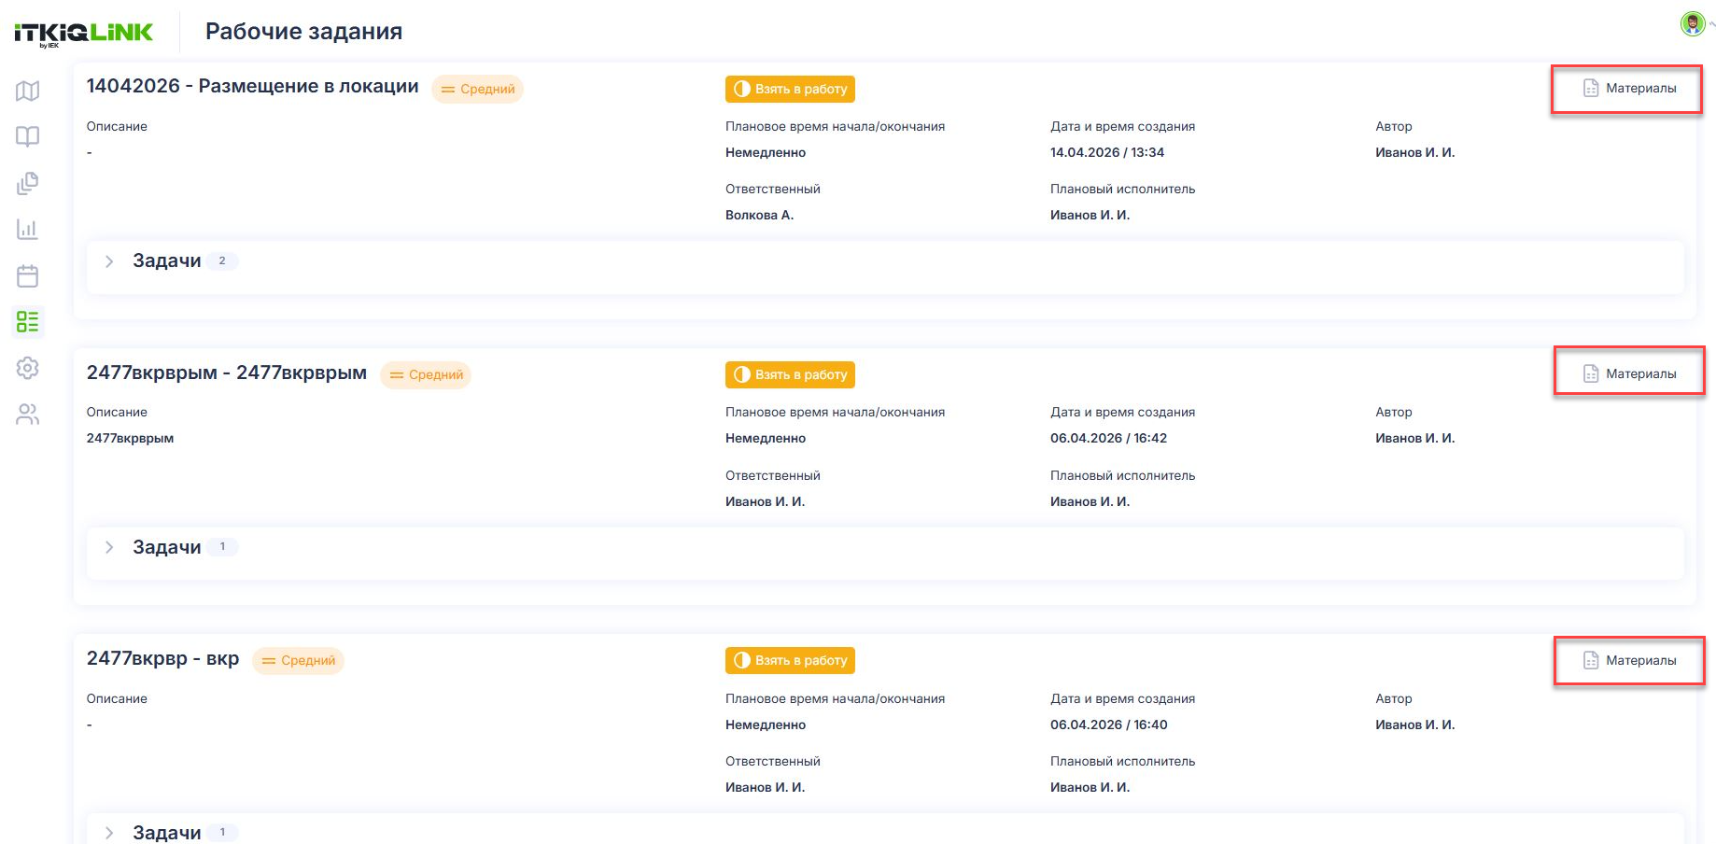This screenshot has height=844, width=1716.
Task: Click the Средний badge of 2477вкрврым task
Action: coord(426,374)
